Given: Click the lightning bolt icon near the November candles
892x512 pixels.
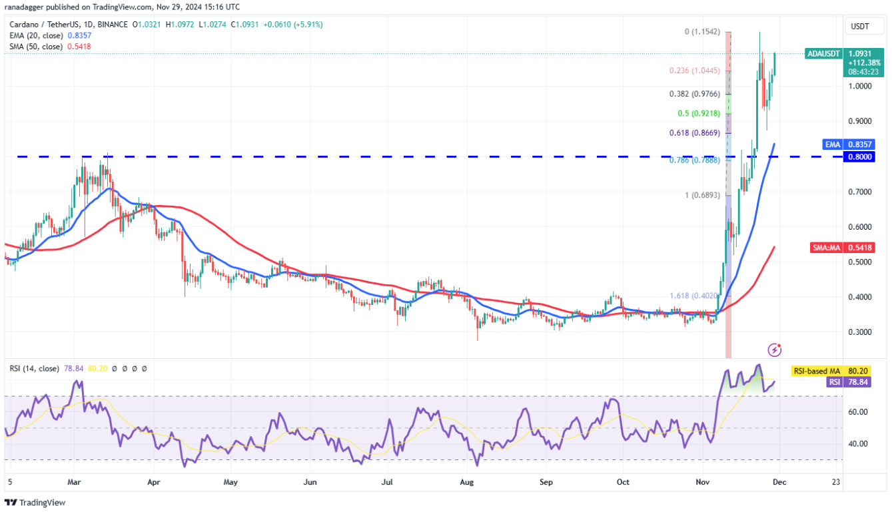Looking at the screenshot, I should [x=775, y=348].
